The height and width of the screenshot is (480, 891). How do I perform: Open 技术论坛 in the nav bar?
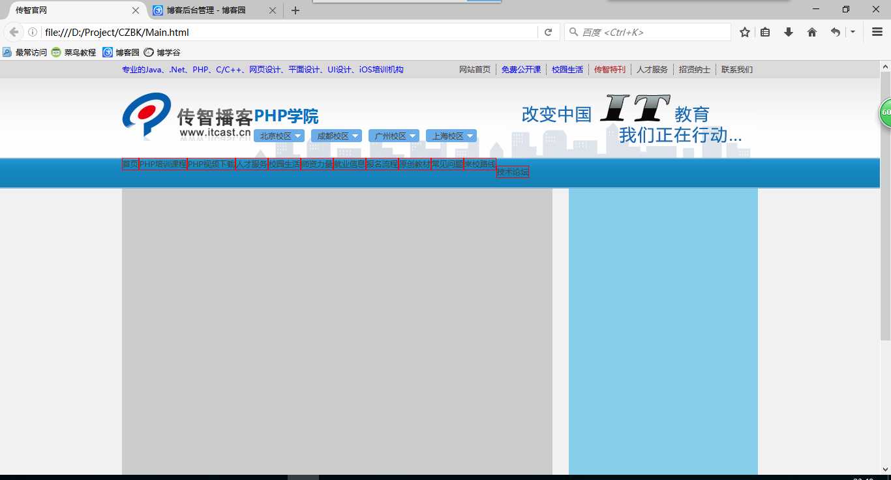[x=513, y=172]
